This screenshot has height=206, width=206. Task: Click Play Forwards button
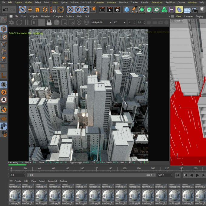pyautogui.click(x=197, y=175)
